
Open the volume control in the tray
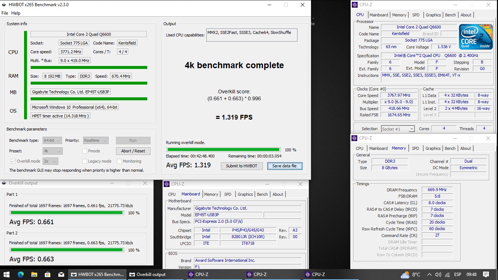(x=438, y=275)
